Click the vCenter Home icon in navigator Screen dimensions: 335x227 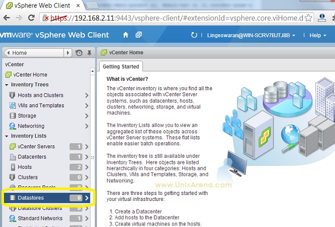coord(8,75)
